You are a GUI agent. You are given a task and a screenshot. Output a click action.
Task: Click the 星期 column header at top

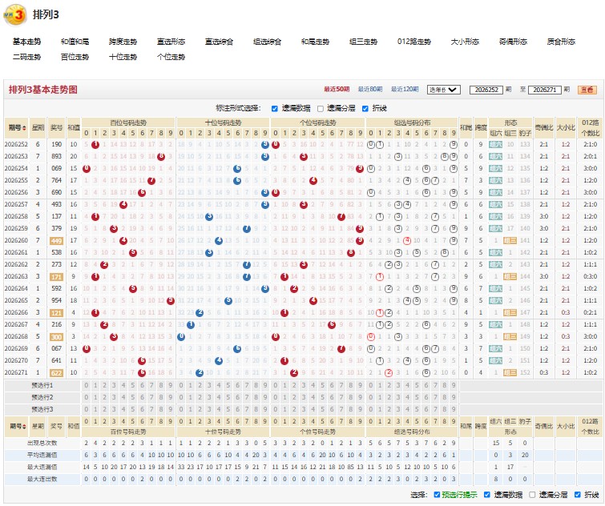tap(38, 127)
